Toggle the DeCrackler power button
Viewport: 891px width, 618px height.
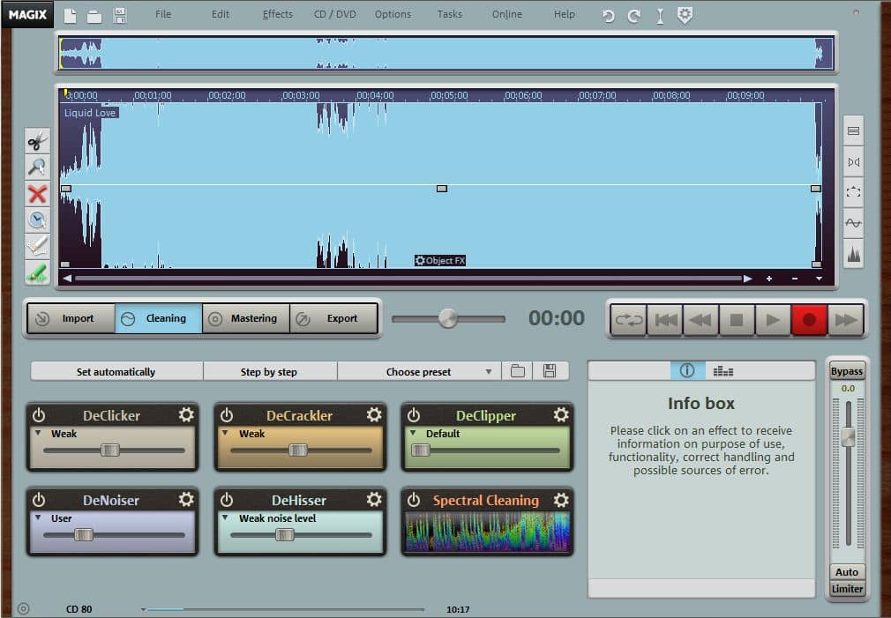click(x=227, y=415)
